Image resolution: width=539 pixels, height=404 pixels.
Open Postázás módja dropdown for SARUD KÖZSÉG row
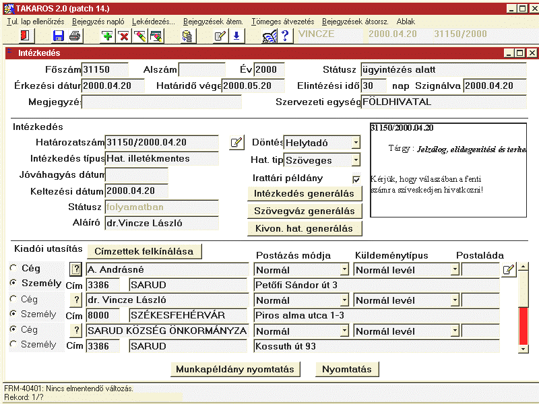pos(344,331)
